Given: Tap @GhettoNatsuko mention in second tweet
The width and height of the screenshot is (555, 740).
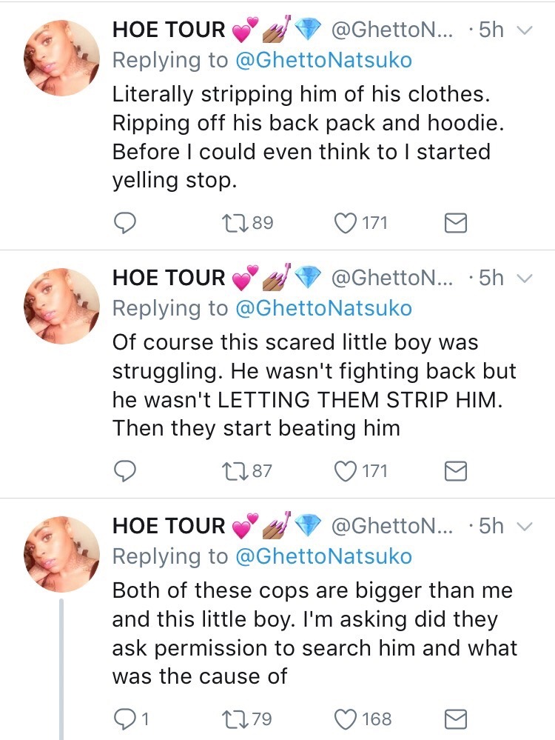Looking at the screenshot, I should point(323,308).
